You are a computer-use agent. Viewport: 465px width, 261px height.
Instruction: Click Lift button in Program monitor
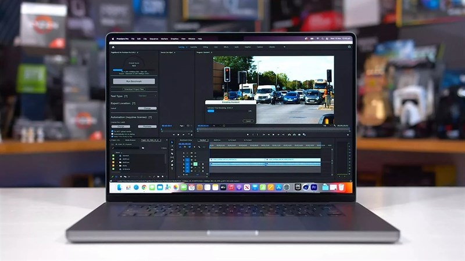point(289,135)
